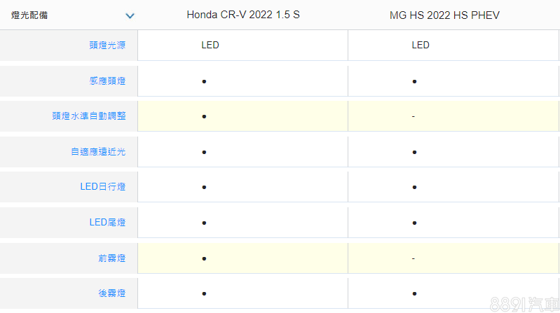Click Honda's LED value for 頭燈光源

(210, 45)
